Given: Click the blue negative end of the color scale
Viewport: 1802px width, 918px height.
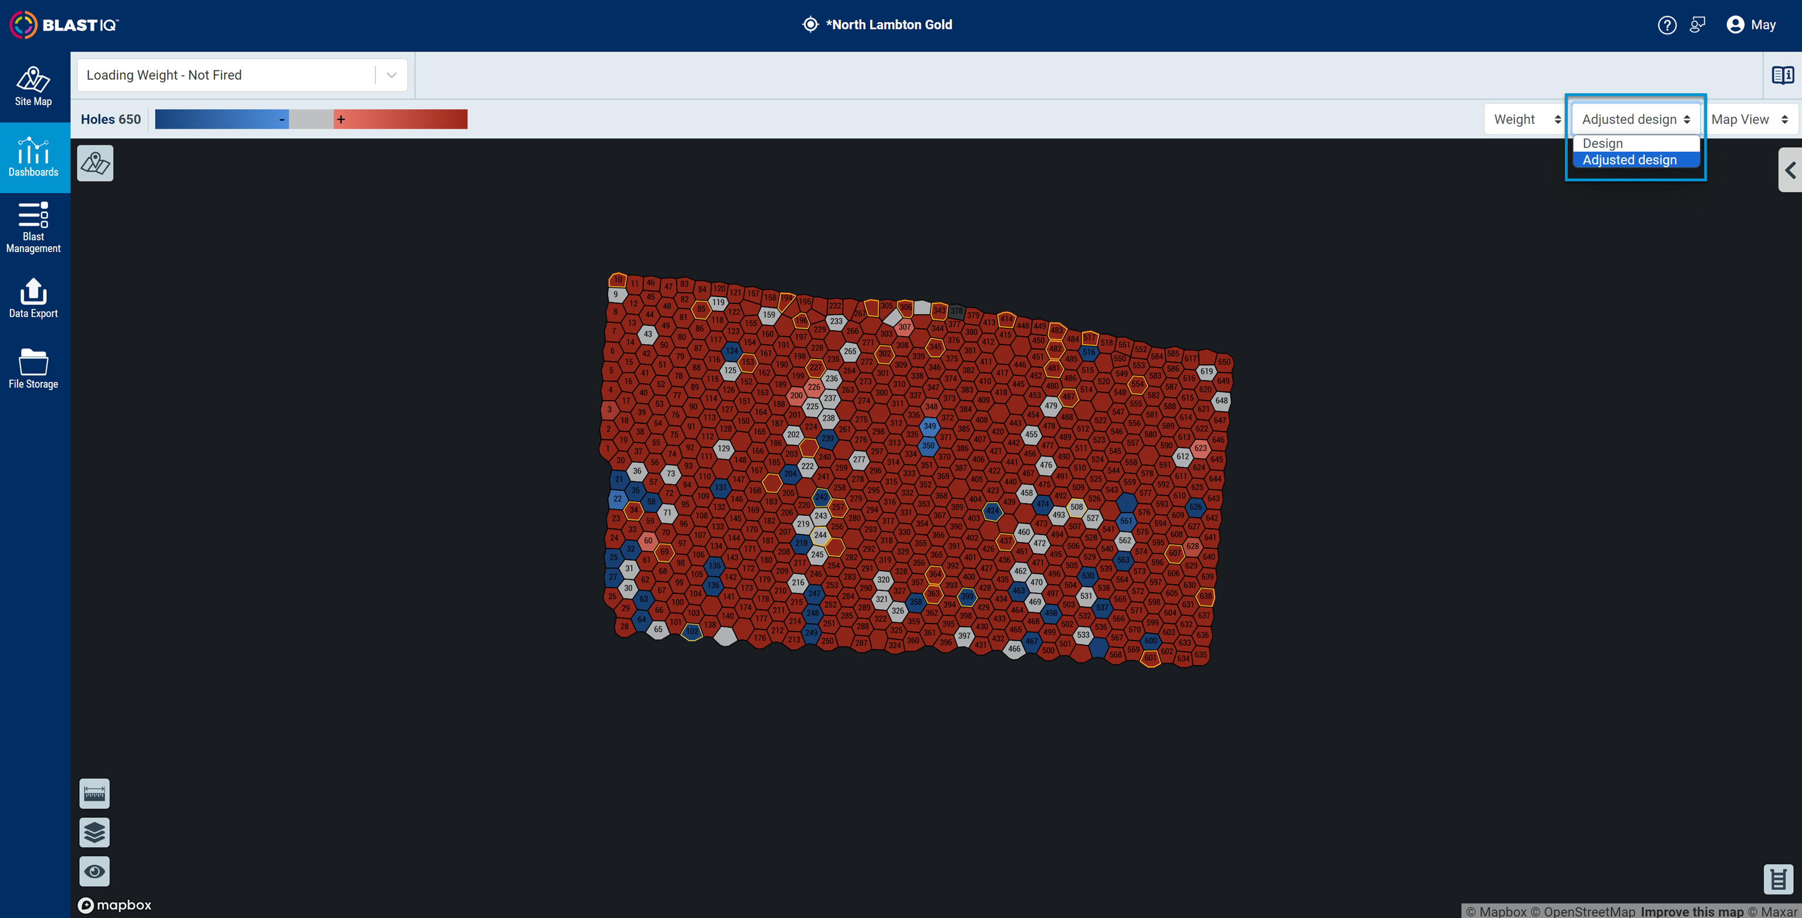Looking at the screenshot, I should 222,120.
